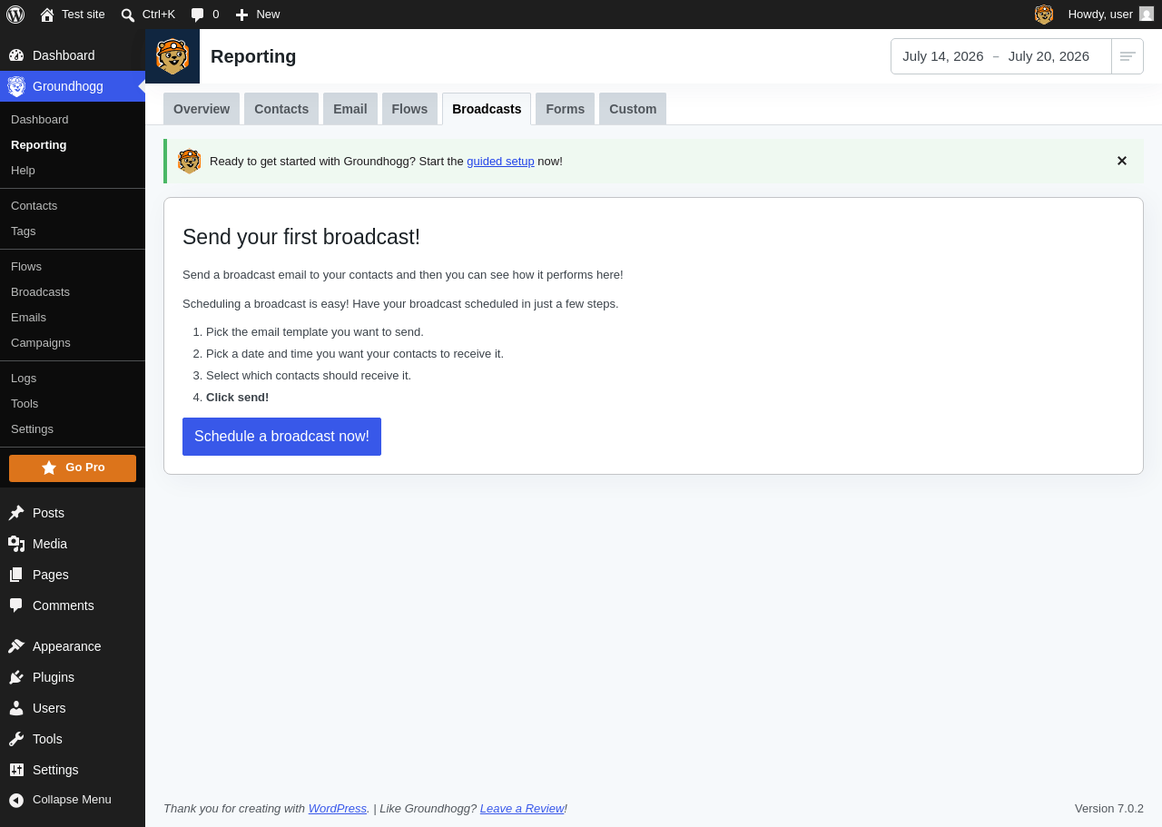The width and height of the screenshot is (1162, 827).
Task: Switch to the Custom report tab
Action: point(633,109)
